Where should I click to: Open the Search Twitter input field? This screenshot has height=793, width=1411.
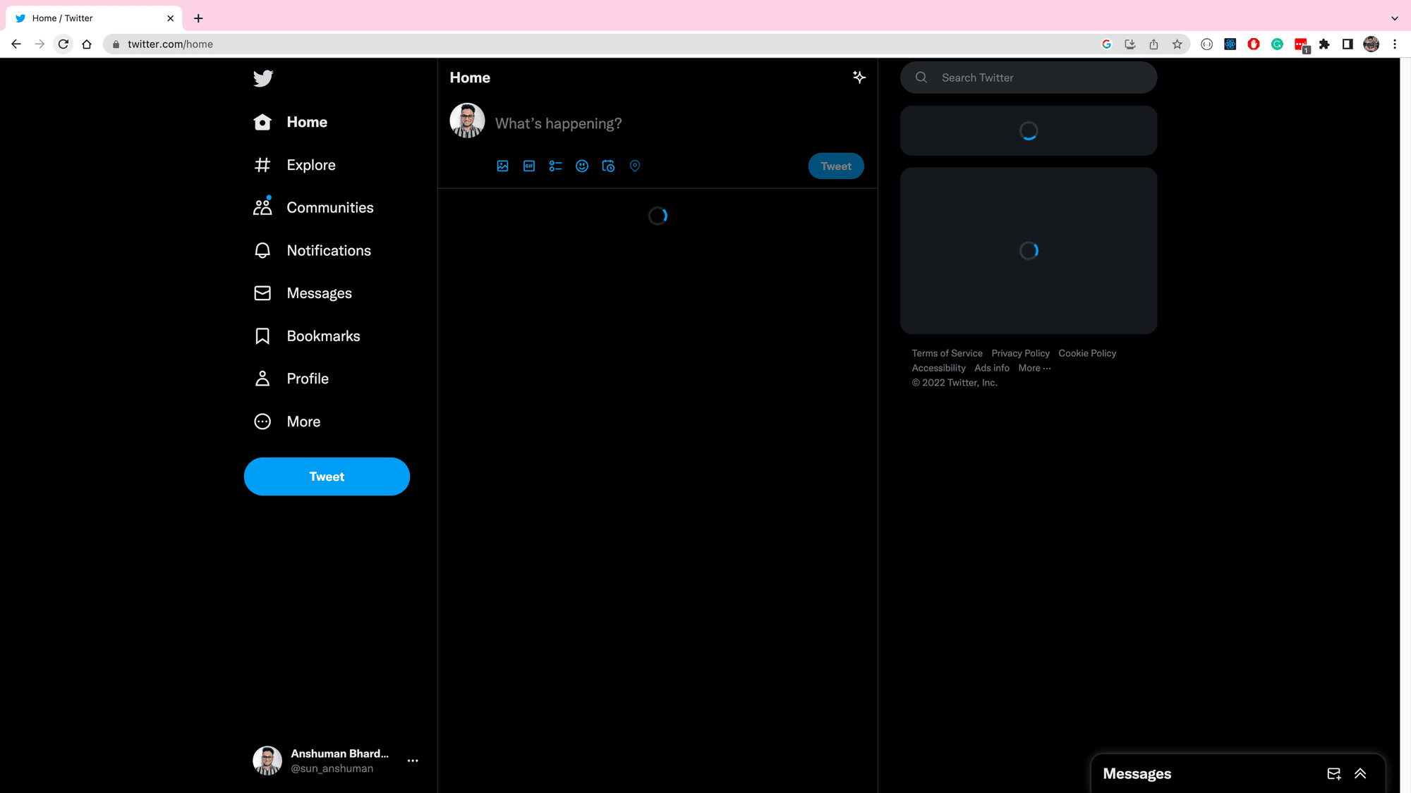coord(1028,78)
